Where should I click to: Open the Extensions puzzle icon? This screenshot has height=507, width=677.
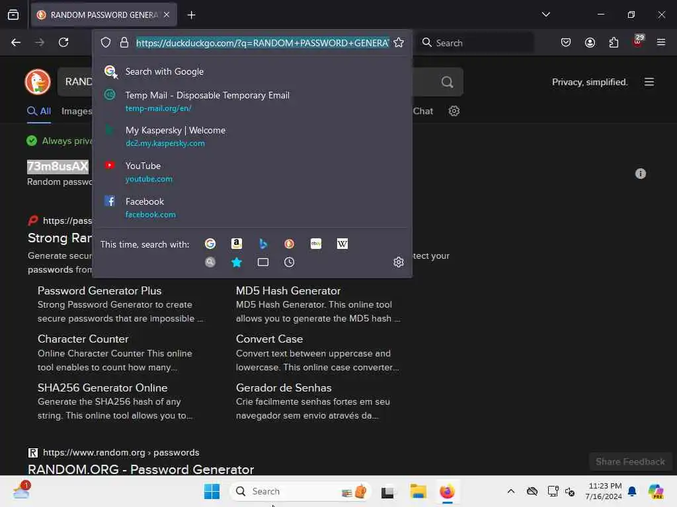[x=614, y=42]
